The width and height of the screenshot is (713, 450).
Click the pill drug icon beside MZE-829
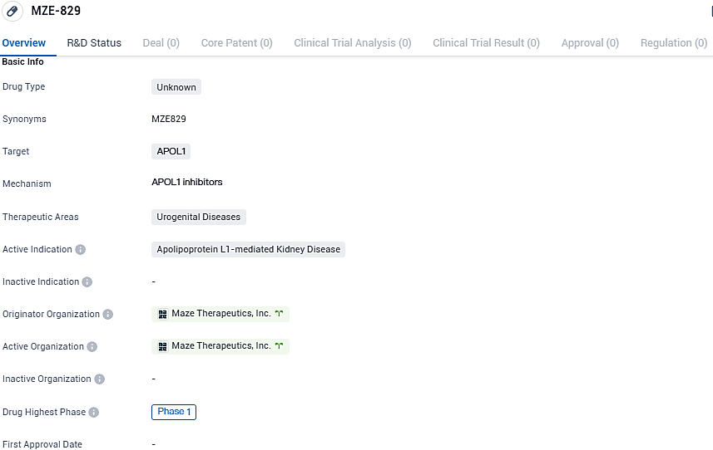[13, 12]
